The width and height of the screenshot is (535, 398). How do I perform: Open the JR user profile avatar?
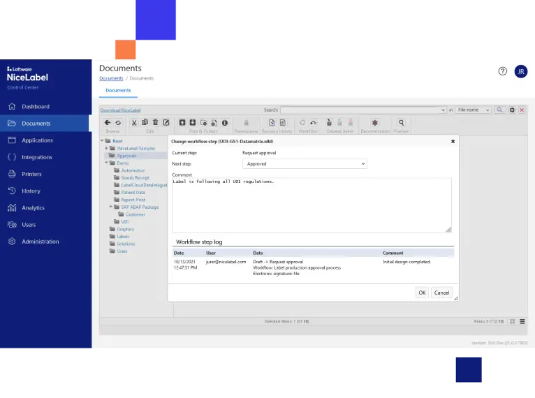pos(521,71)
